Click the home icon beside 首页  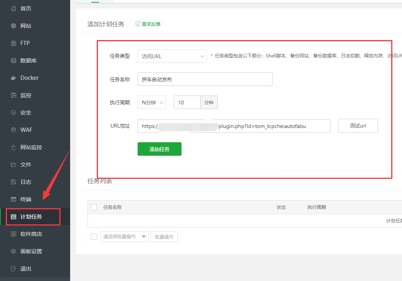tap(13, 8)
